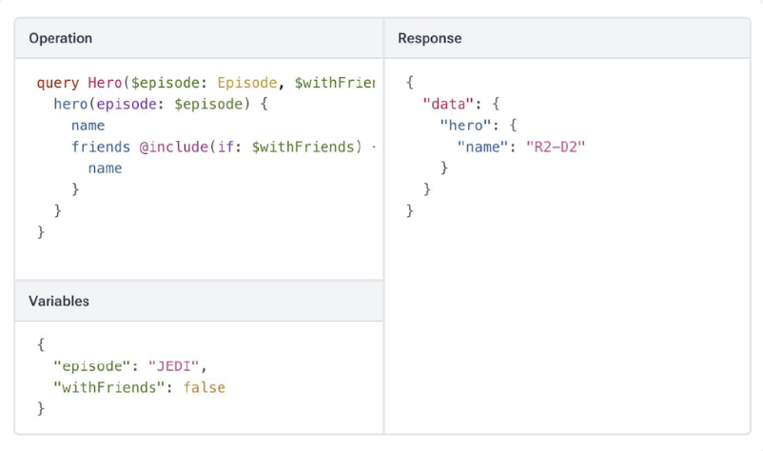Click the Response panel header

[430, 39]
